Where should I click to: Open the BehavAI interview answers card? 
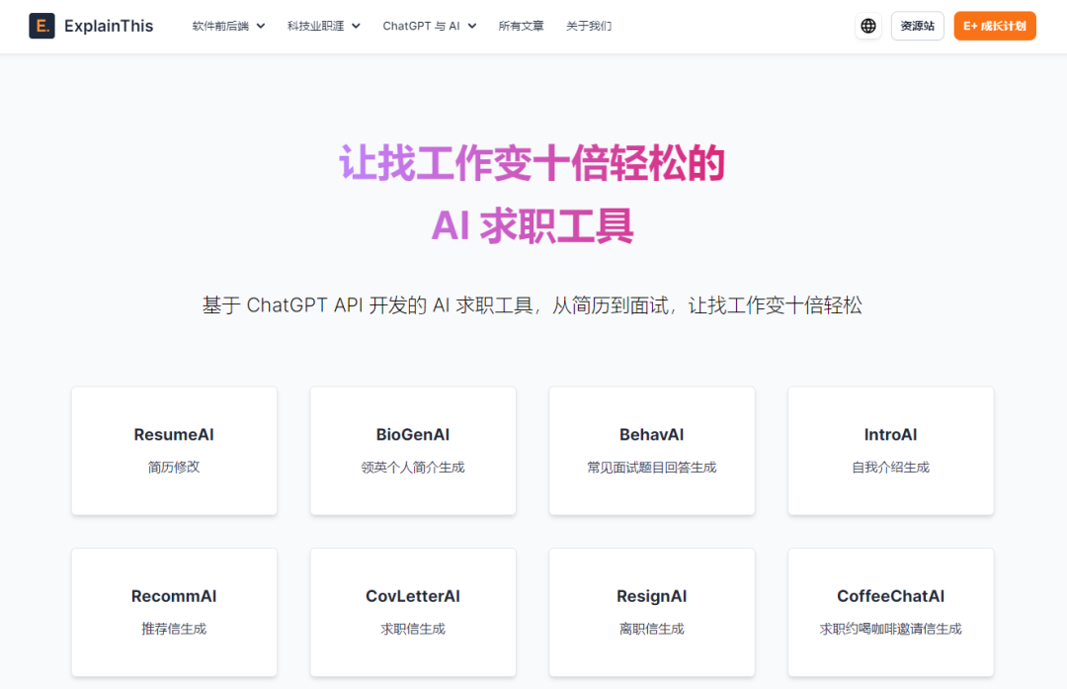652,451
